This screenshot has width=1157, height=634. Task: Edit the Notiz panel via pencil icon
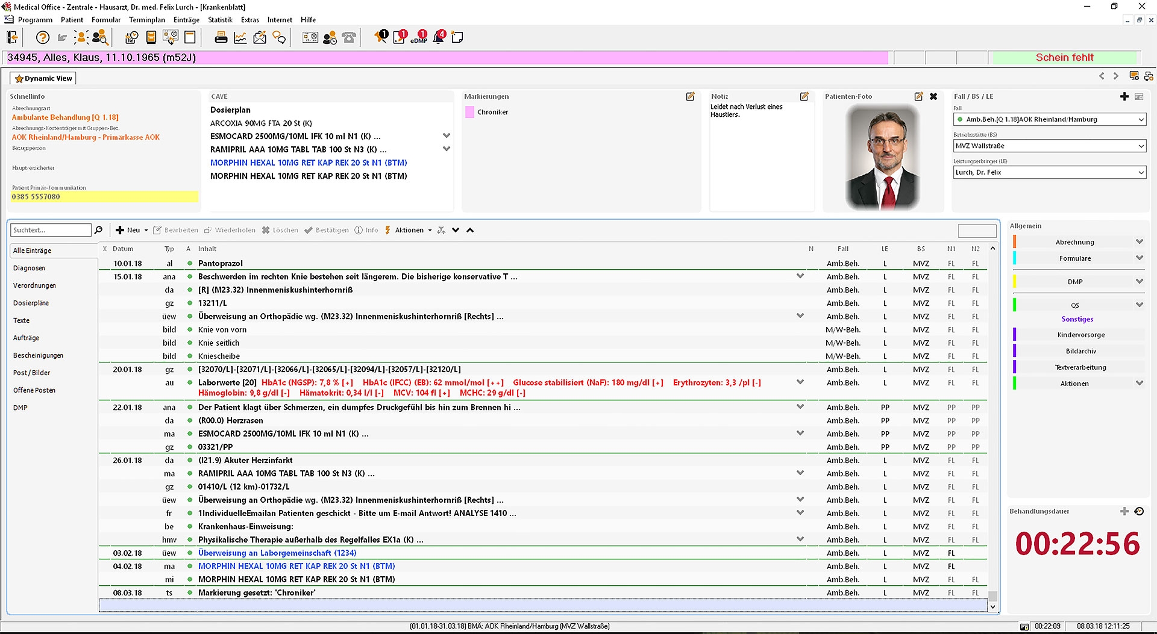pyautogui.click(x=804, y=96)
